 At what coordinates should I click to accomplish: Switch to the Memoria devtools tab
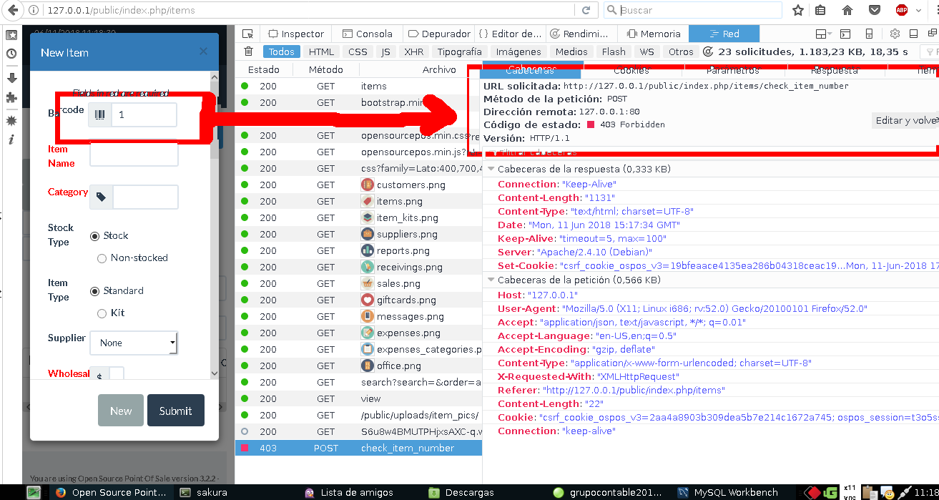654,34
